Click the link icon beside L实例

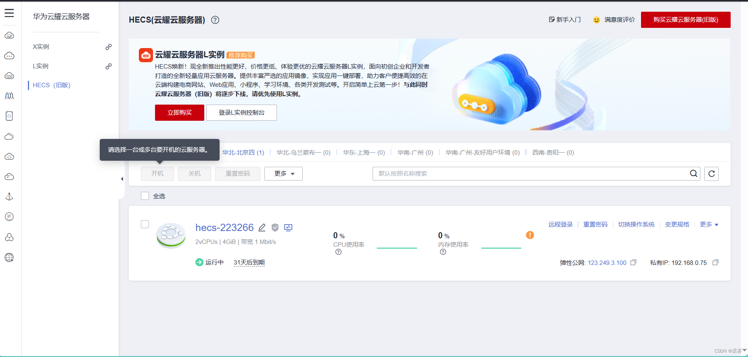(x=109, y=66)
